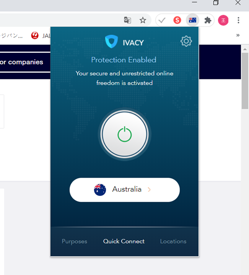Click the gray checkmark extension icon
This screenshot has height=275, width=249.
point(162,20)
